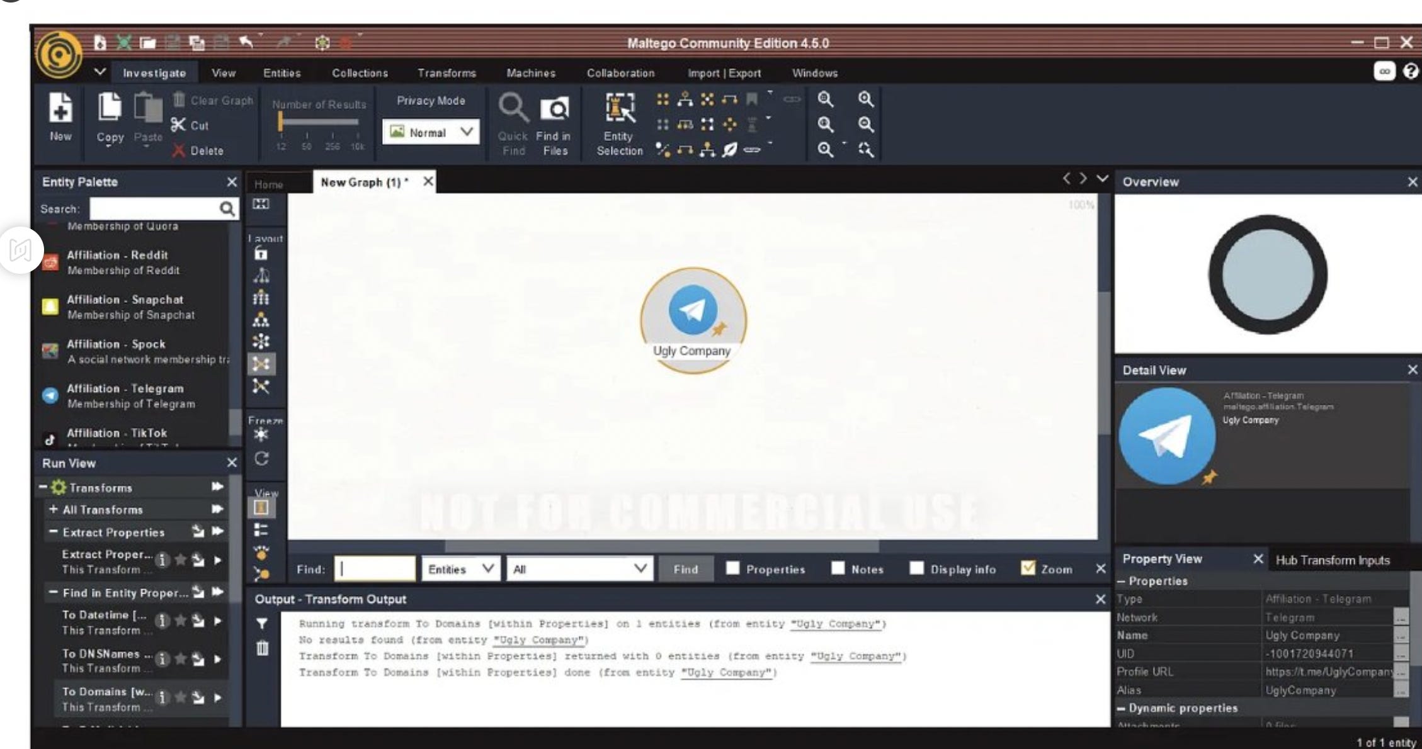Click the New graph icon
The height and width of the screenshot is (749, 1422).
click(x=60, y=108)
